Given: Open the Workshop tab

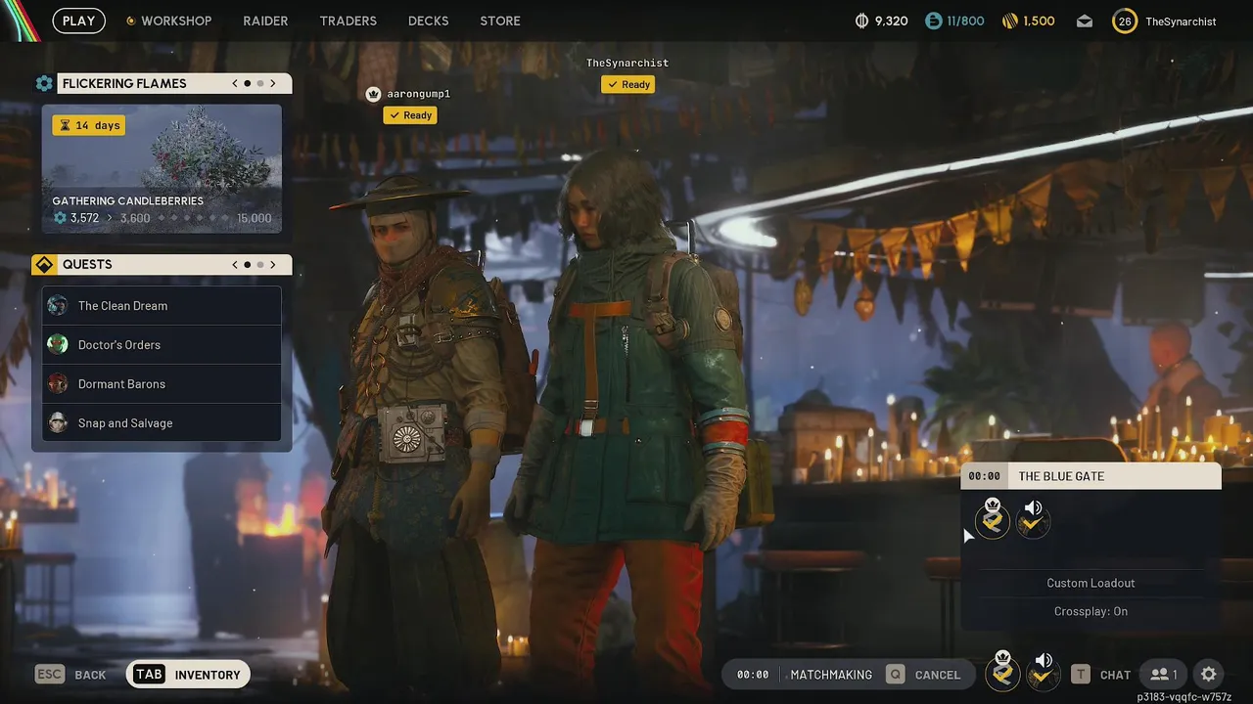Looking at the screenshot, I should click(x=176, y=21).
